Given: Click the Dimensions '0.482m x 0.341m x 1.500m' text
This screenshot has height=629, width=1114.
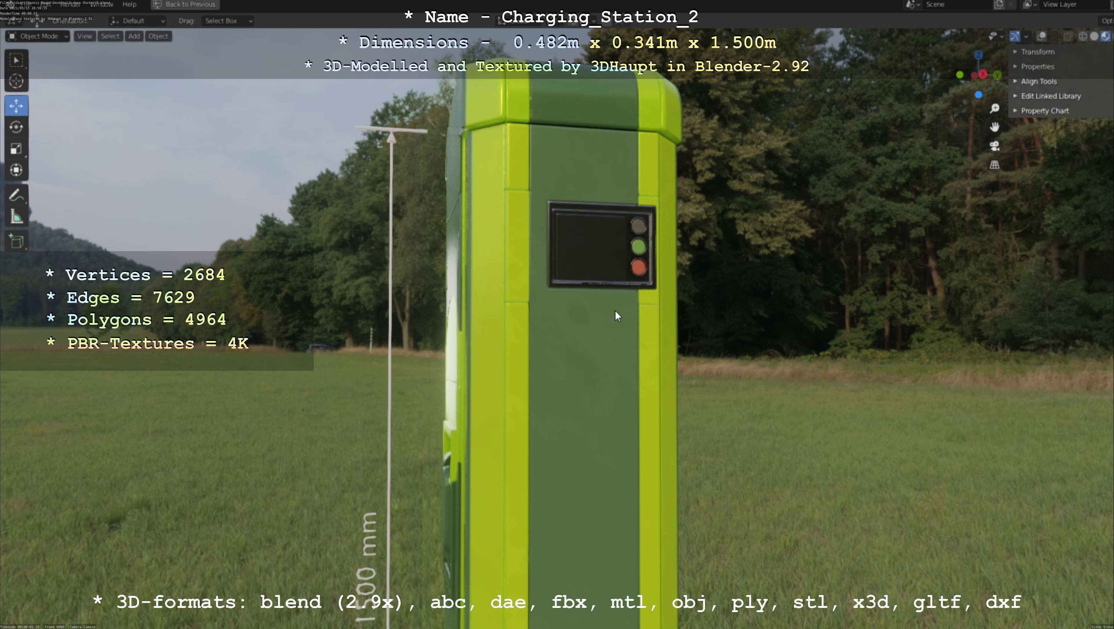Looking at the screenshot, I should (x=644, y=42).
